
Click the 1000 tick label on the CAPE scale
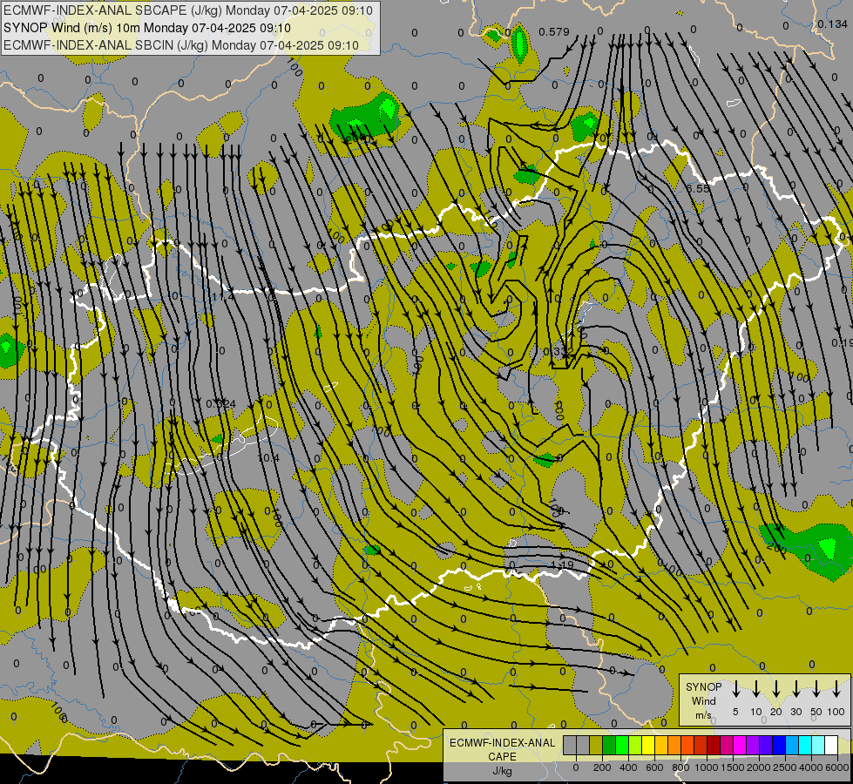[x=707, y=767]
